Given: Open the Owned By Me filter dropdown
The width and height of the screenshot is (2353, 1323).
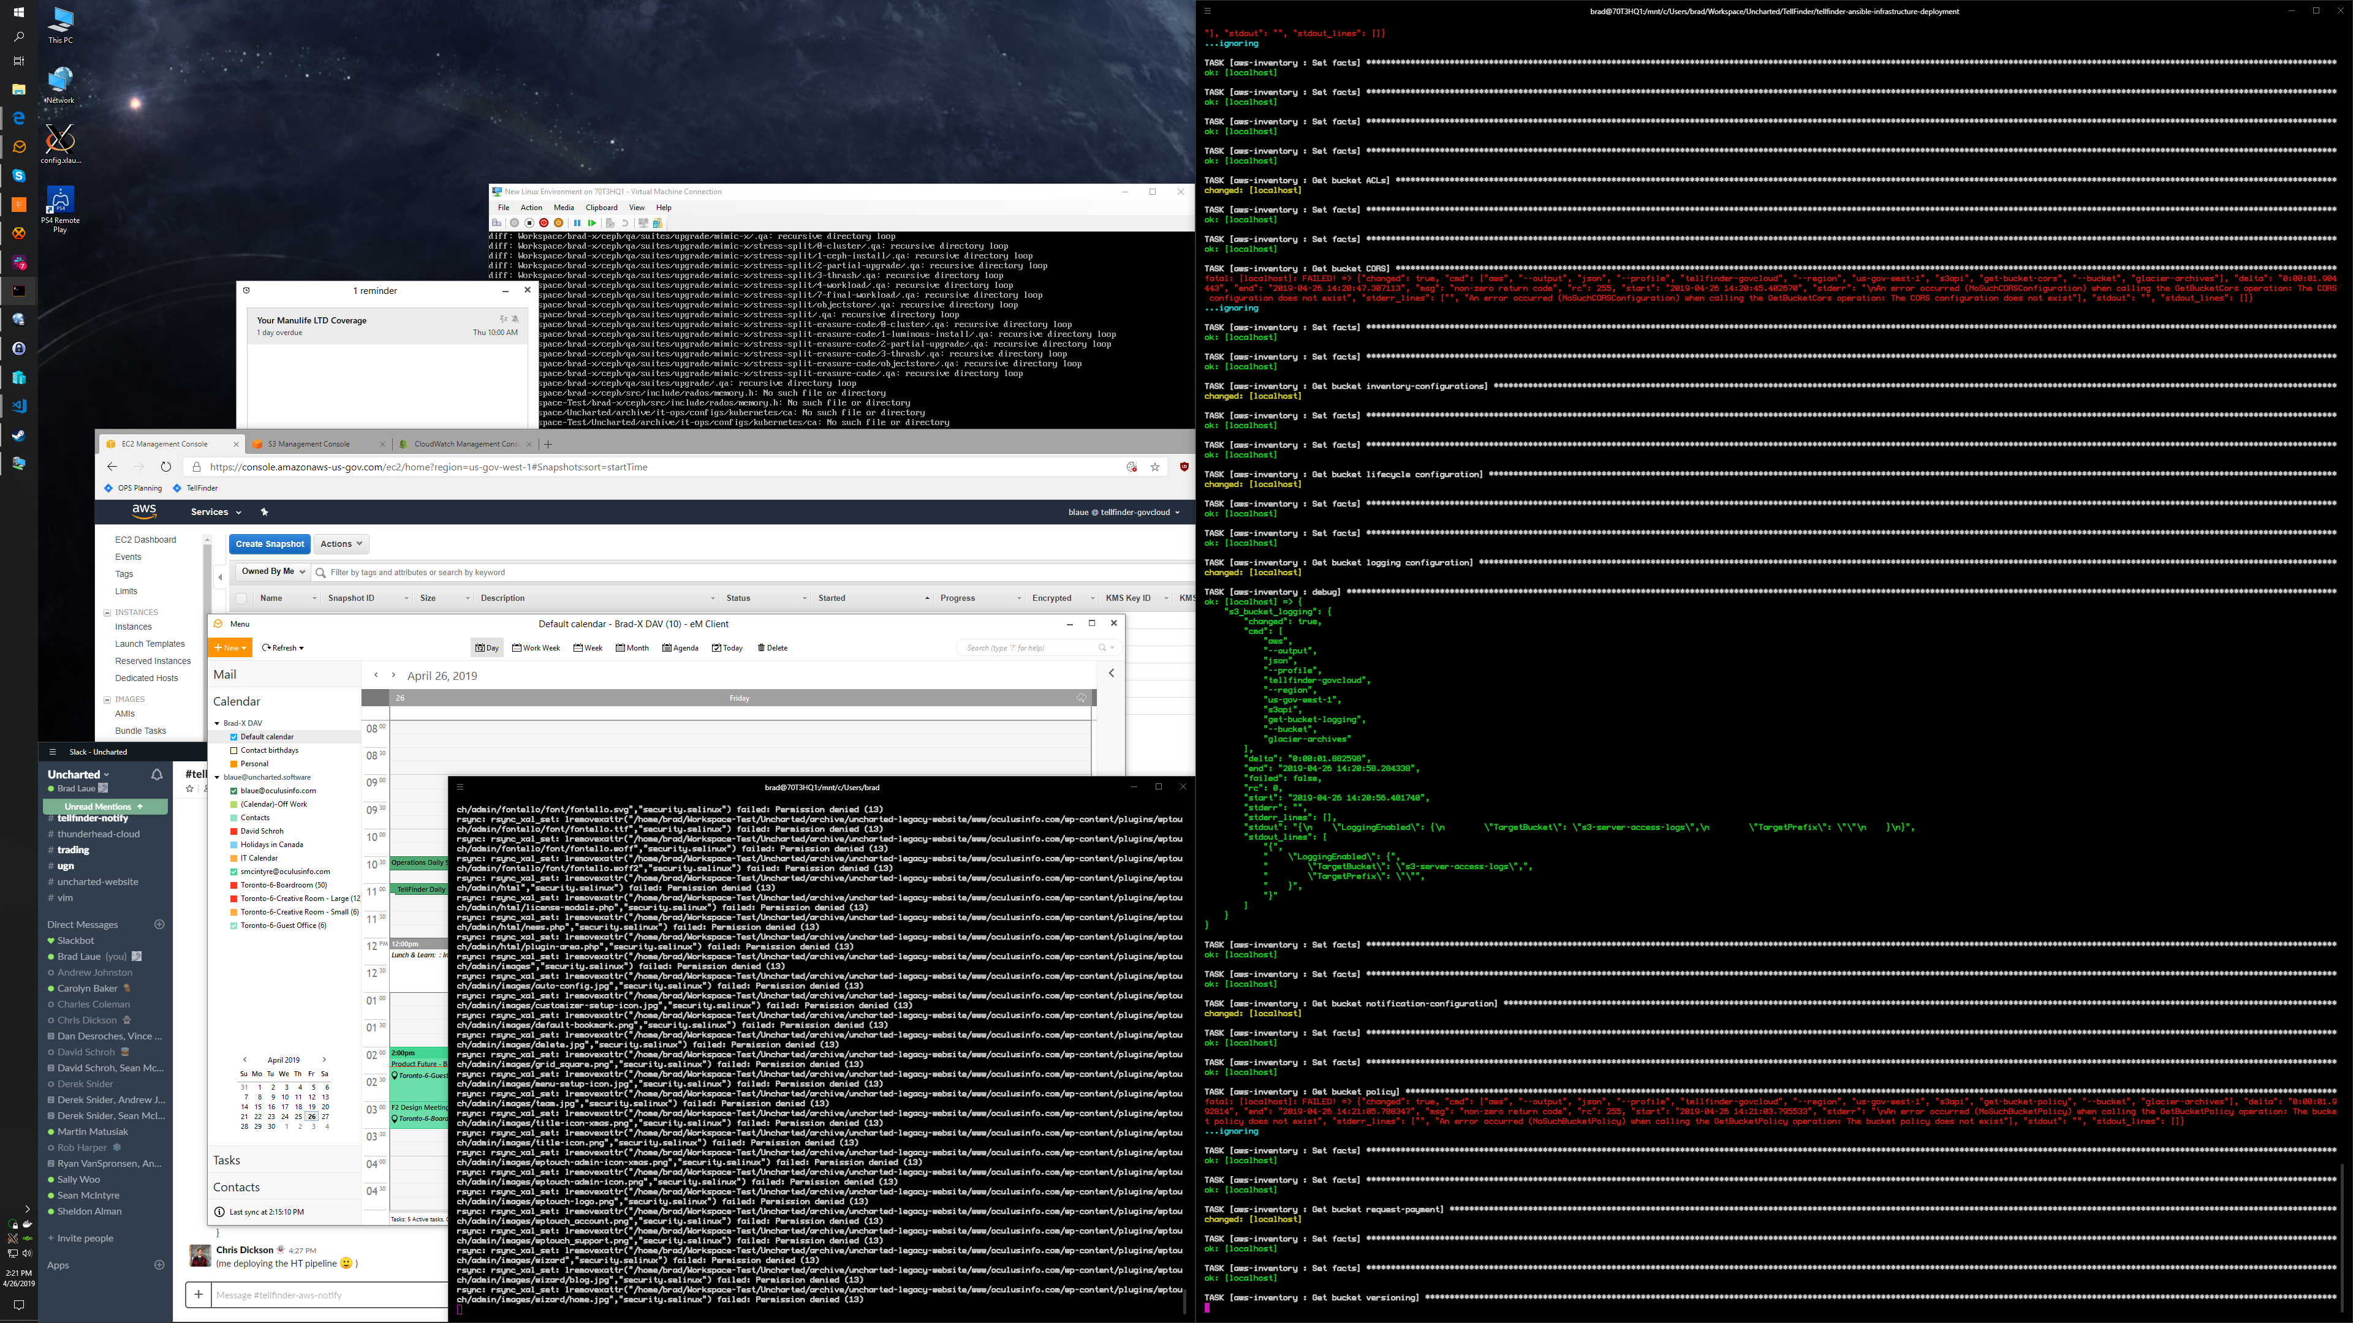Looking at the screenshot, I should tap(272, 571).
